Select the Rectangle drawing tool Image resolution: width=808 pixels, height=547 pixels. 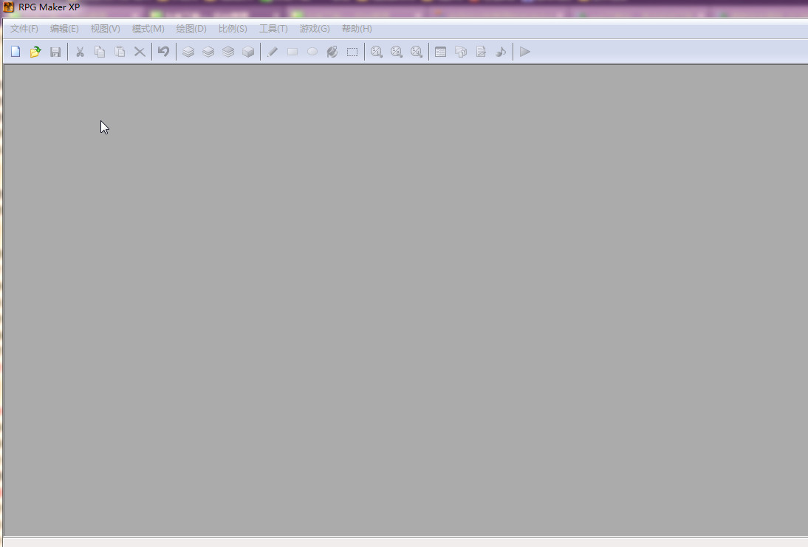pyautogui.click(x=292, y=52)
